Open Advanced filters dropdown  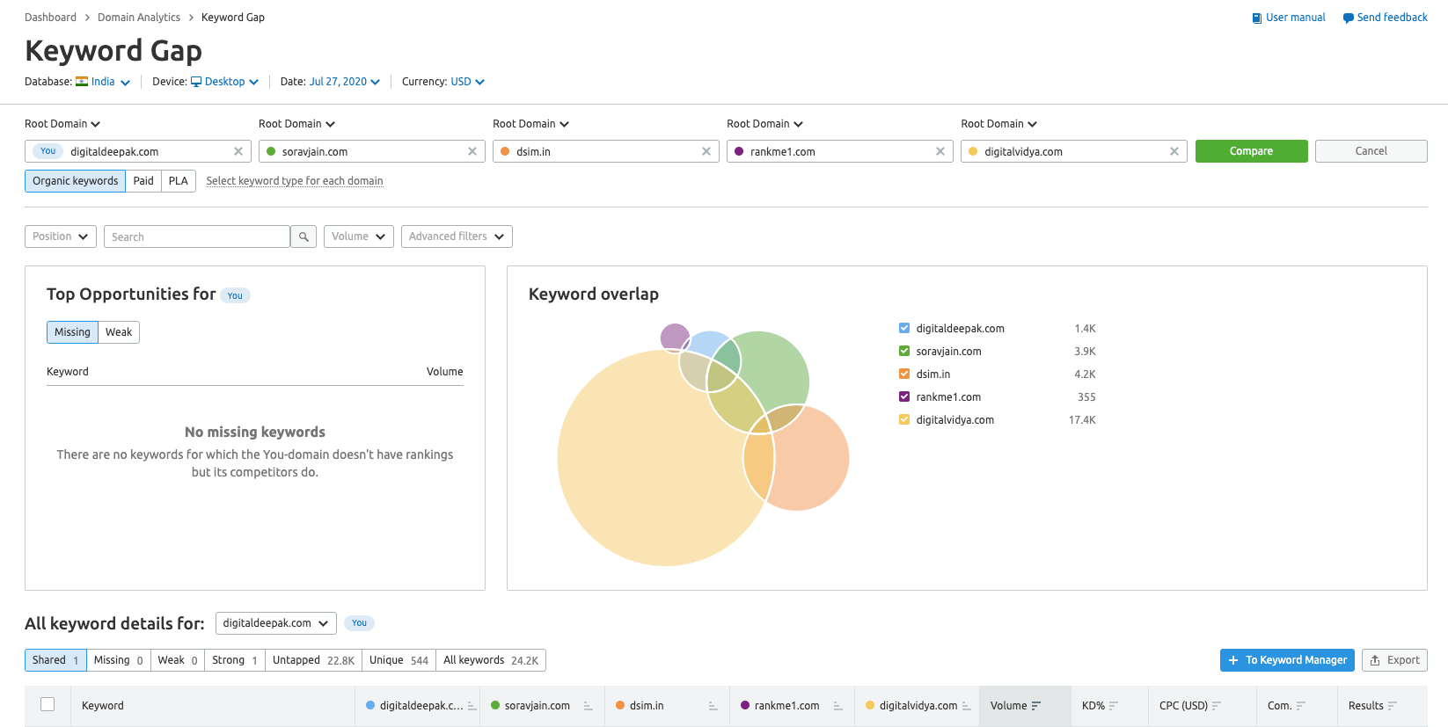coord(457,236)
